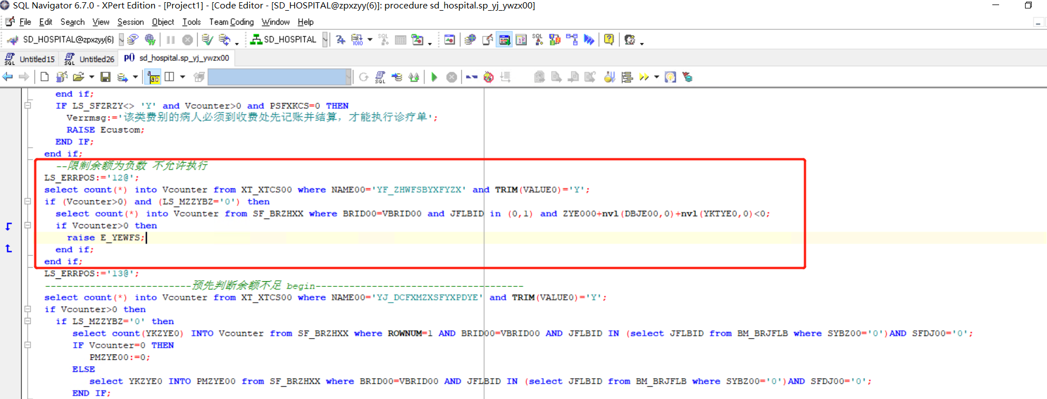Screen dimensions: 1047x399
Task: Click the split-pane layout icon
Action: click(x=169, y=77)
